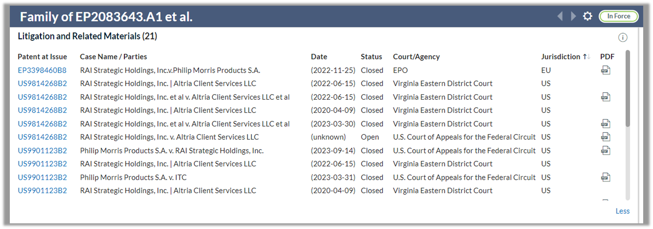Click the In Force status badge
The width and height of the screenshot is (653, 229).
[x=618, y=16]
